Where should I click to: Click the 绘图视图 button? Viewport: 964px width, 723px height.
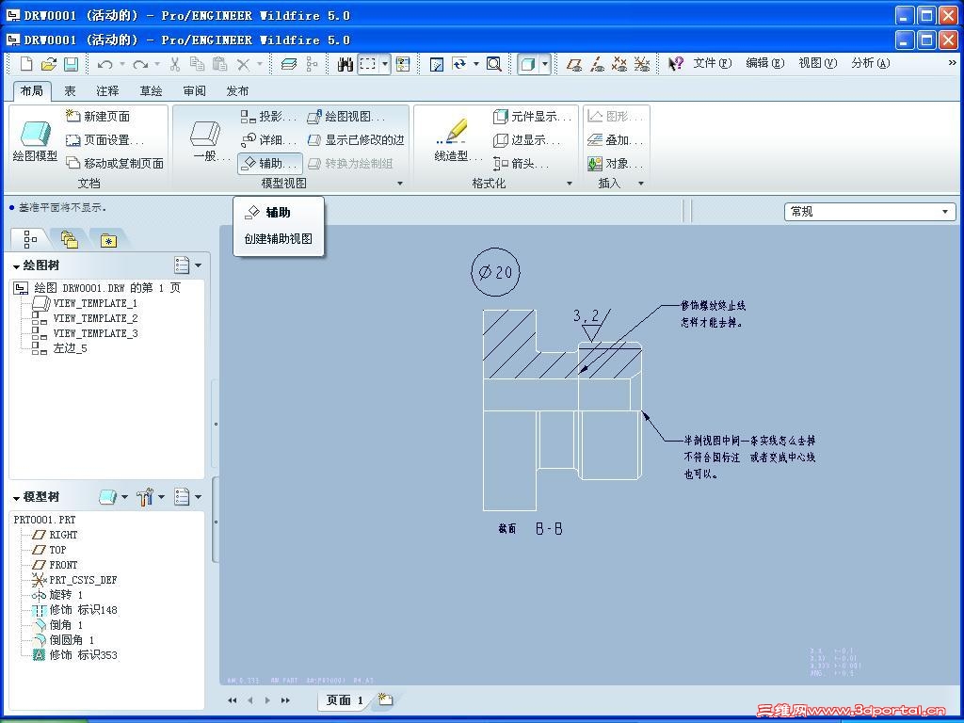coord(346,116)
